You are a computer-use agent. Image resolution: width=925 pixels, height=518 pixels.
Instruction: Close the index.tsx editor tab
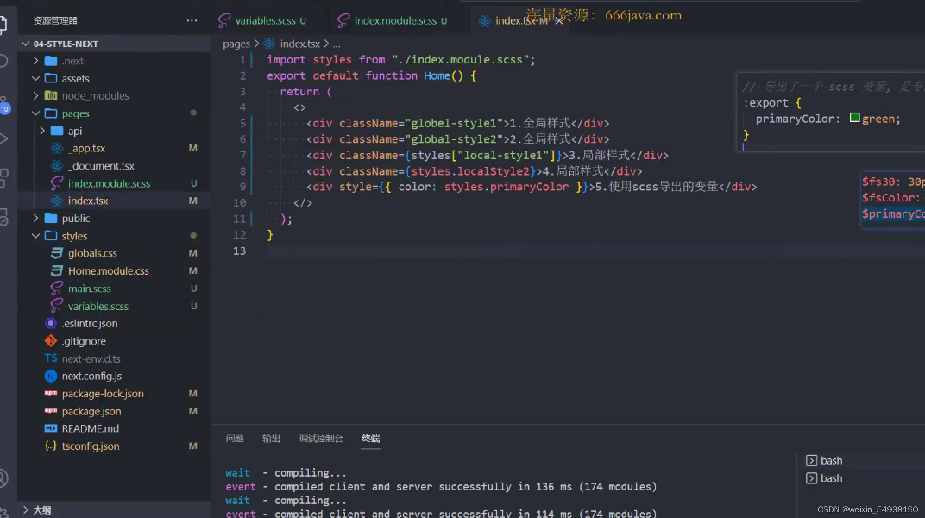pyautogui.click(x=559, y=21)
